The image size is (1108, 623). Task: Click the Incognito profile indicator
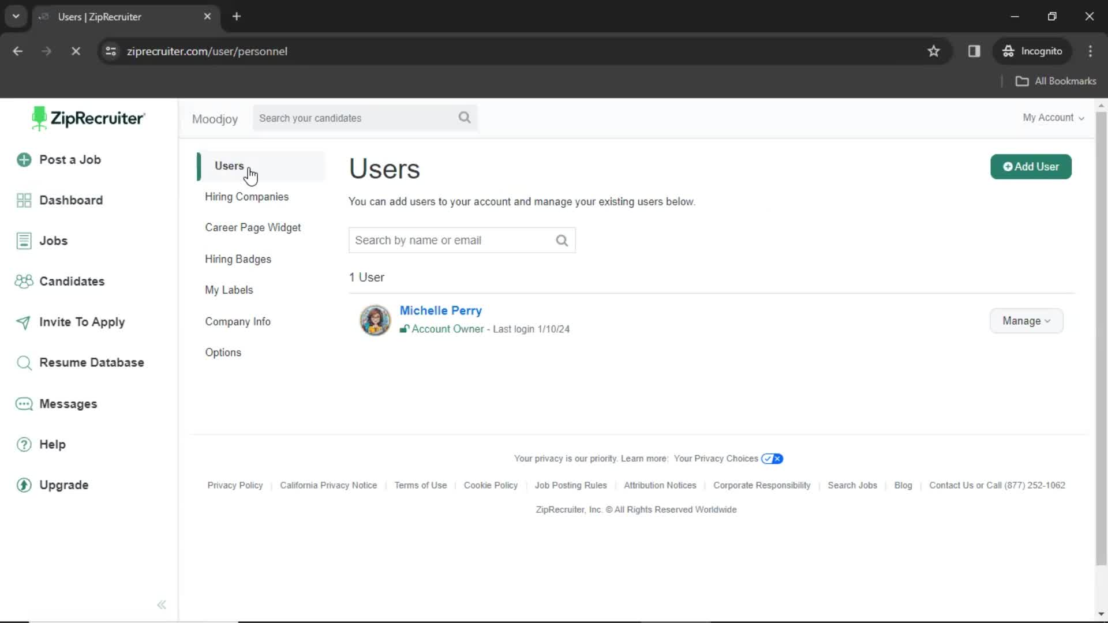[x=1032, y=51]
